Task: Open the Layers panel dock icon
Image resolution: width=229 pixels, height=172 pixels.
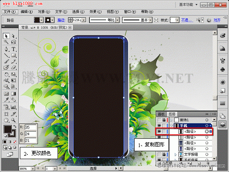Action: tap(222, 125)
